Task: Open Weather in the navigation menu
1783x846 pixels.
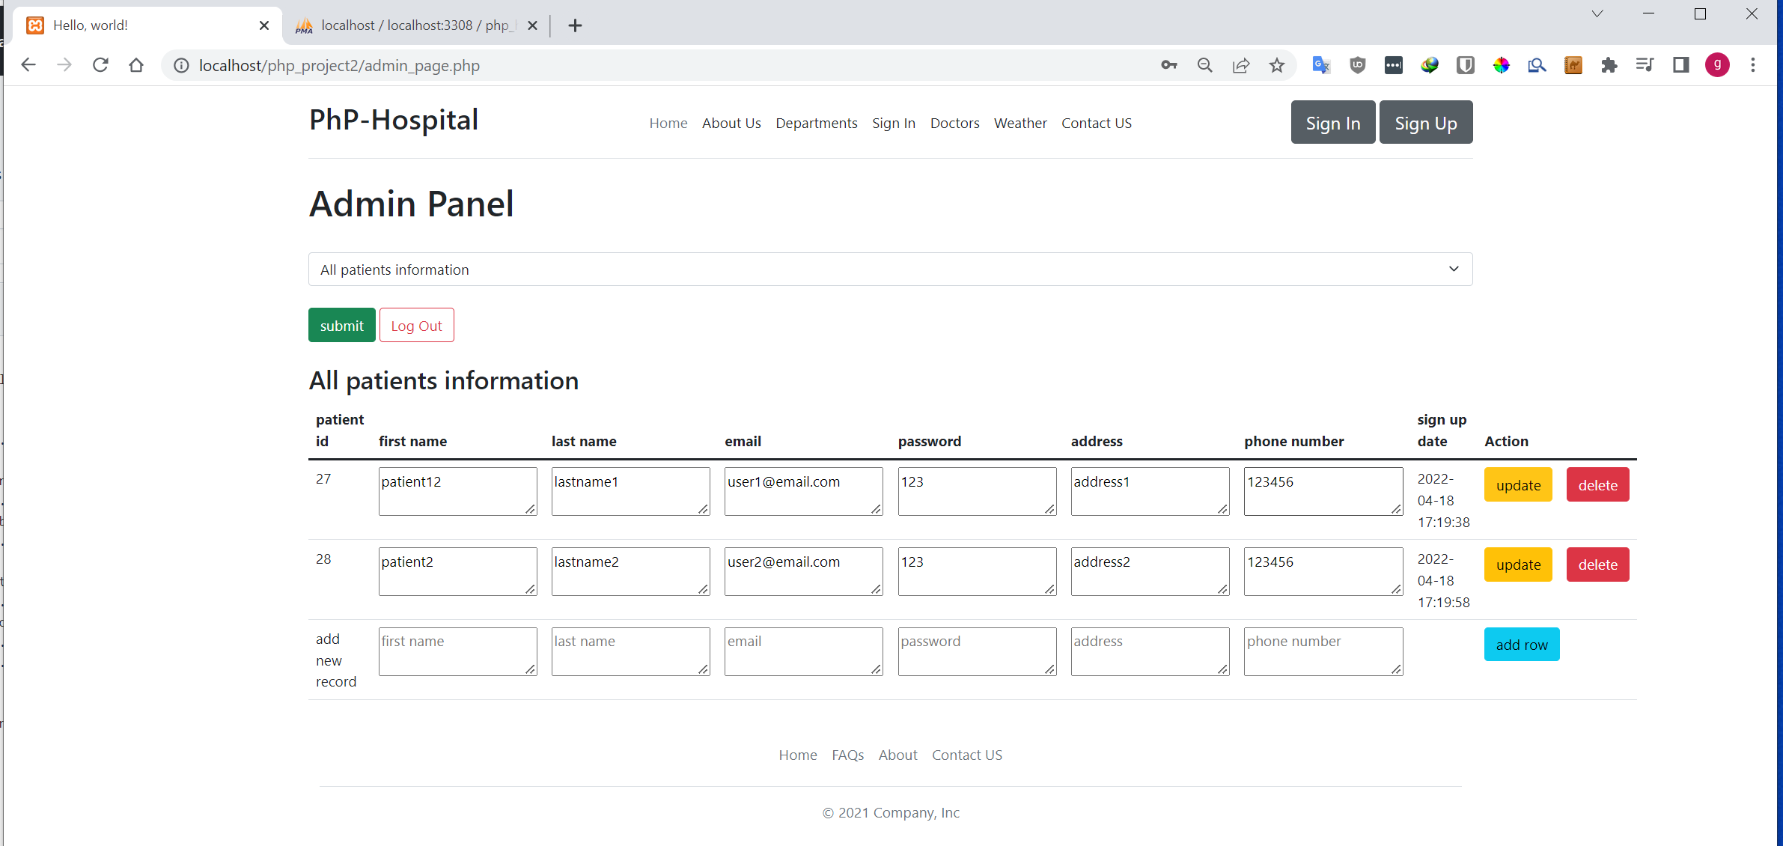Action: pos(1020,123)
